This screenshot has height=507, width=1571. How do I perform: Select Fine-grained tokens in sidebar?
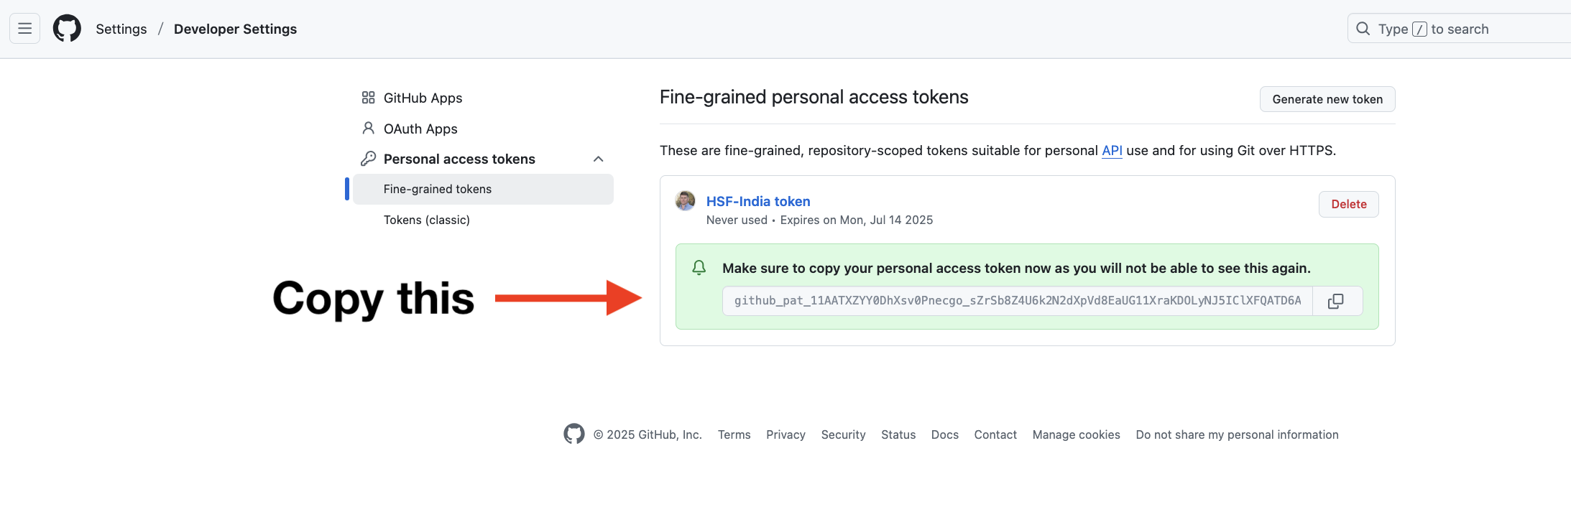coord(483,189)
